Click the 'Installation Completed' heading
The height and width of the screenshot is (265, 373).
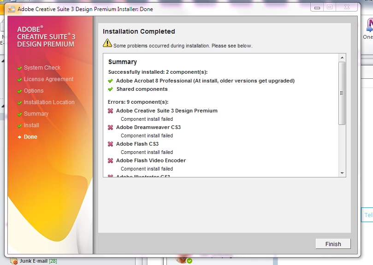coord(139,31)
